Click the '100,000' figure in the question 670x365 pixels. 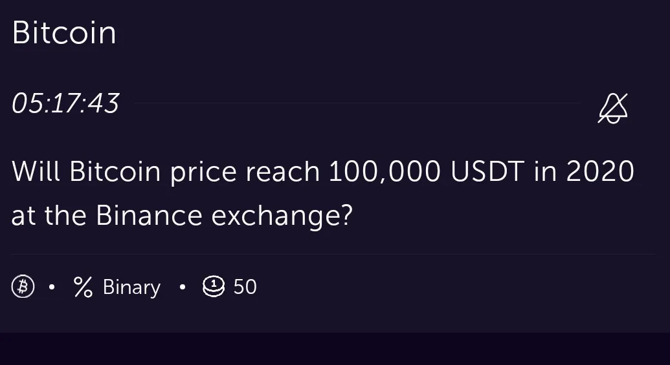[x=385, y=171]
